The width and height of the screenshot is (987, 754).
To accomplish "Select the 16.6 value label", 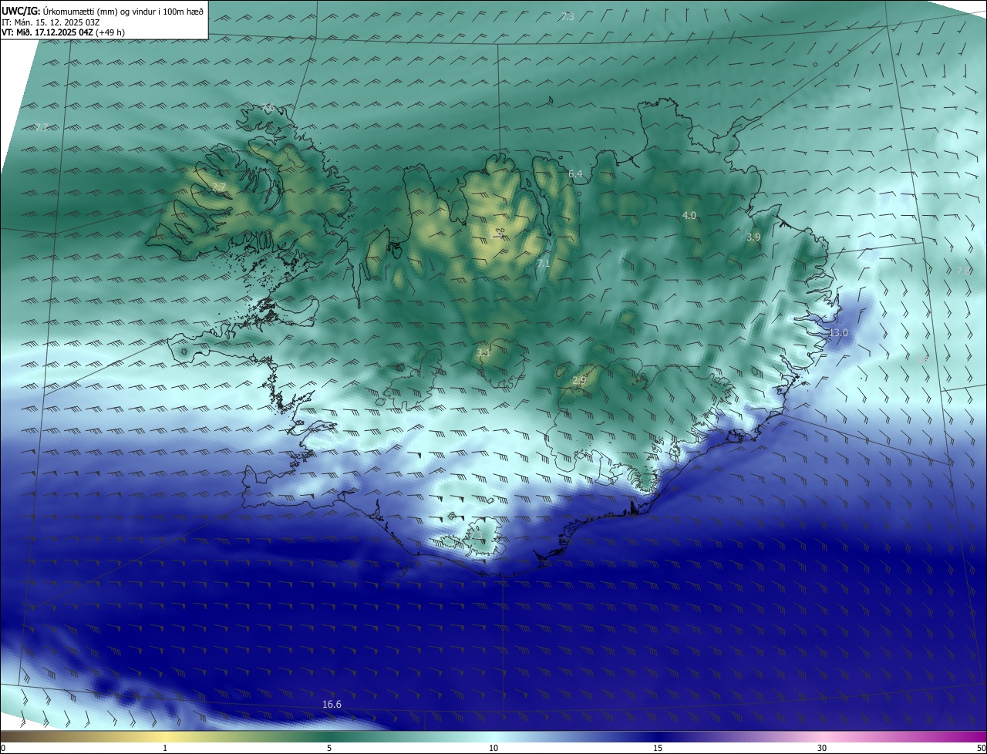I will 332,705.
